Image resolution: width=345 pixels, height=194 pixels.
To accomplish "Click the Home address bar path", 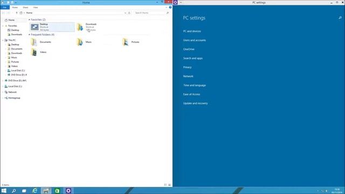I will click(29, 13).
